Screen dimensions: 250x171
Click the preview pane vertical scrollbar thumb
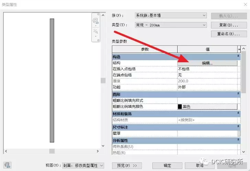pos(103,81)
